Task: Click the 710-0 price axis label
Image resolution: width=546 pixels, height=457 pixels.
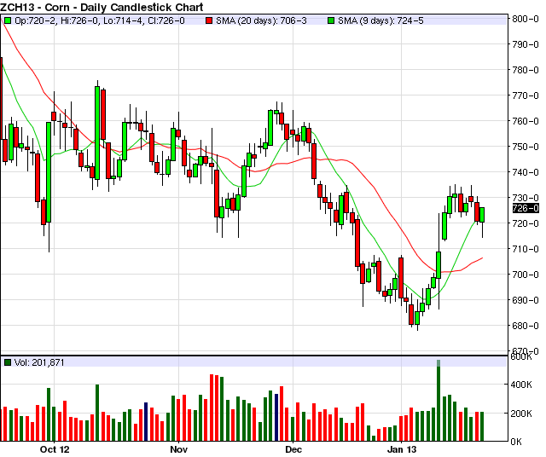Action: [526, 249]
